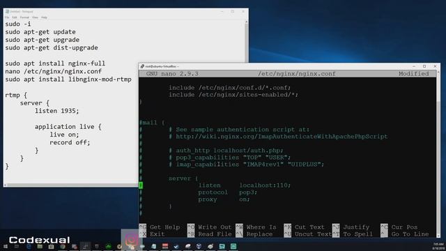Launch Microsoft Edge from the taskbar
Image resolution: width=446 pixels, height=251 pixels.
pos(29,246)
